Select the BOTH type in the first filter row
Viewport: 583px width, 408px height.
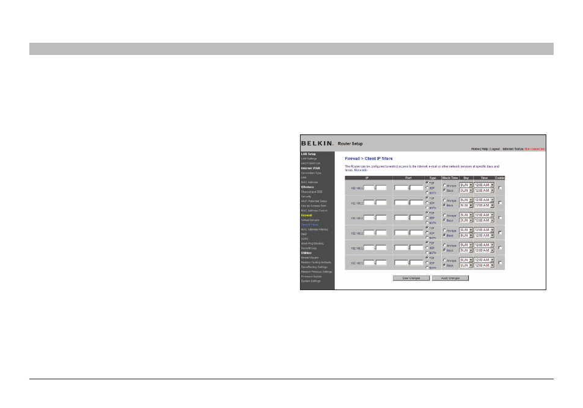(427, 193)
